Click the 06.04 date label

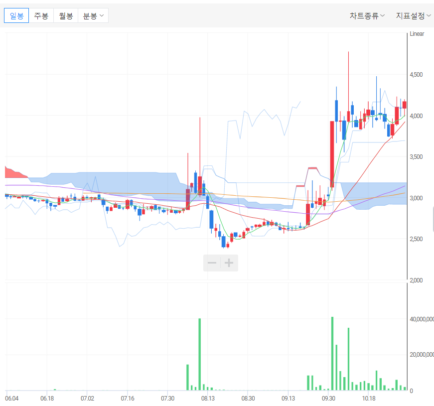click(12, 399)
